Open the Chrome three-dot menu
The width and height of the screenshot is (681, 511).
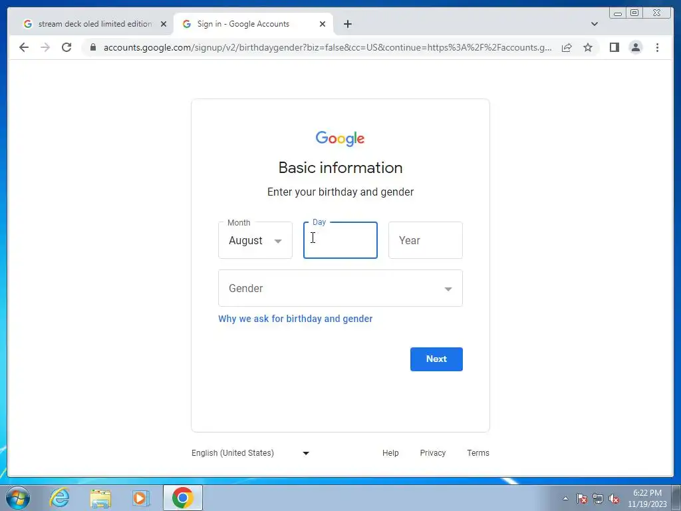coord(657,47)
